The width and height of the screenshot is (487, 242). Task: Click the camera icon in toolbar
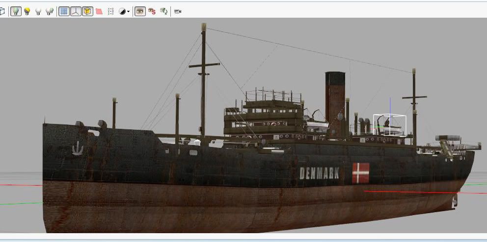(178, 11)
